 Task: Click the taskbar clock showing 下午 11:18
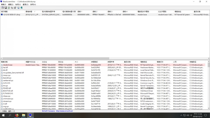[x=197, y=115]
